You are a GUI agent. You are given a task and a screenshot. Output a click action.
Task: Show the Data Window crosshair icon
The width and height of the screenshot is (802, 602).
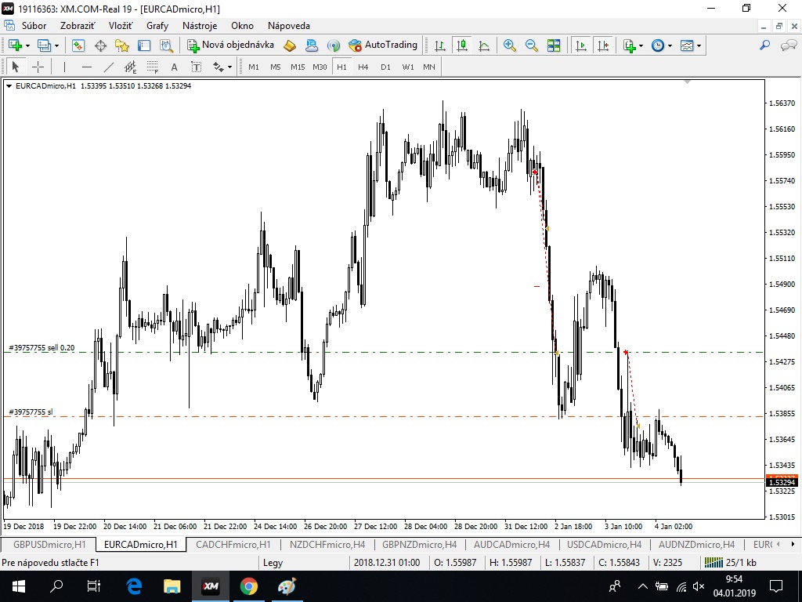pyautogui.click(x=100, y=45)
